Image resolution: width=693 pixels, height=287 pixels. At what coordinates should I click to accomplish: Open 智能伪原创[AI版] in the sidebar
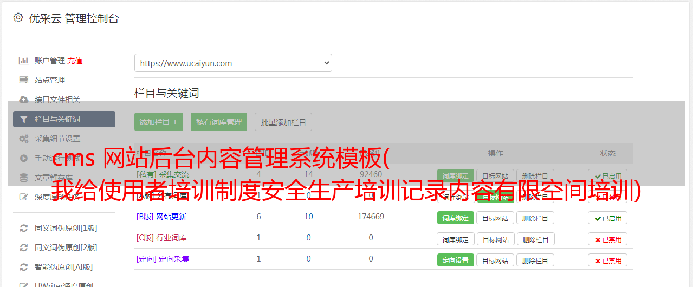64,267
